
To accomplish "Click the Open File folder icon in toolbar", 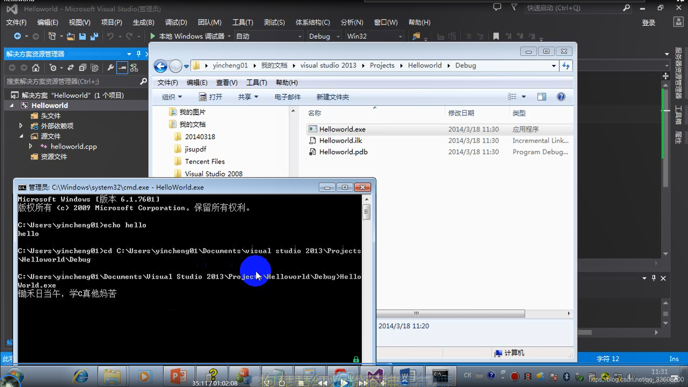I will (x=70, y=36).
